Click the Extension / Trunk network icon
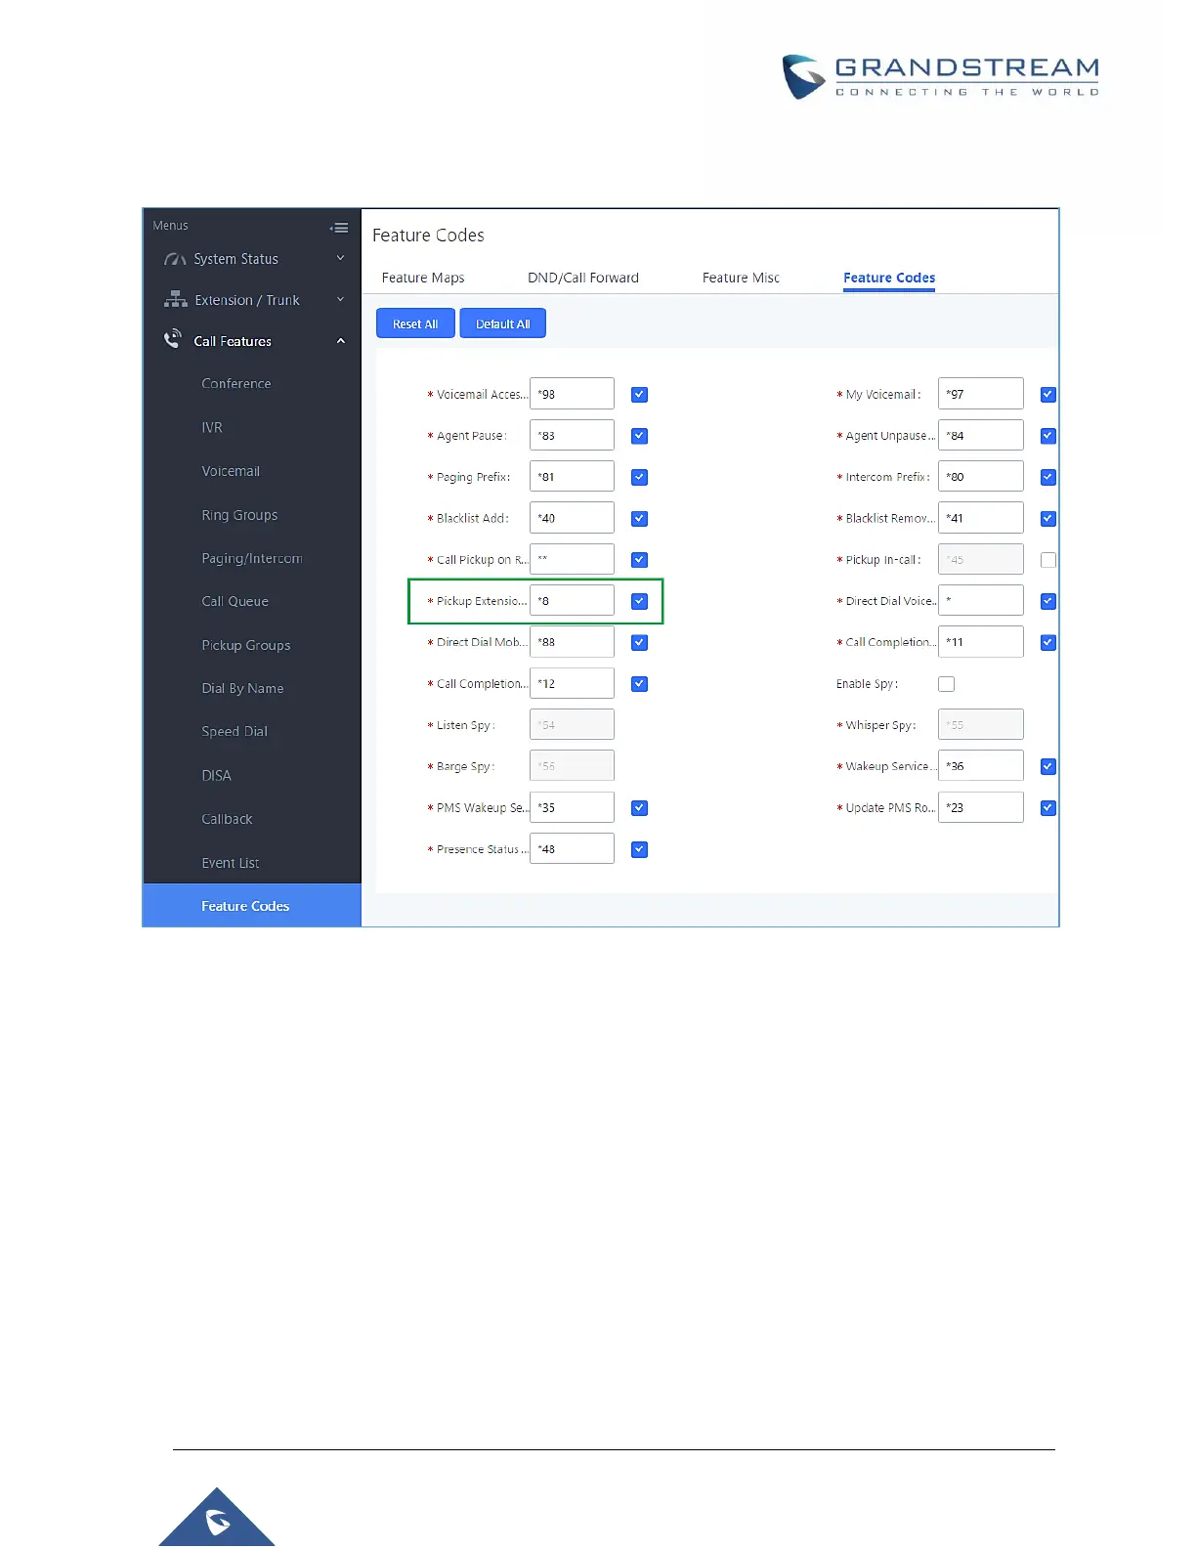Screen dimensions: 1196x1548 (x=175, y=299)
